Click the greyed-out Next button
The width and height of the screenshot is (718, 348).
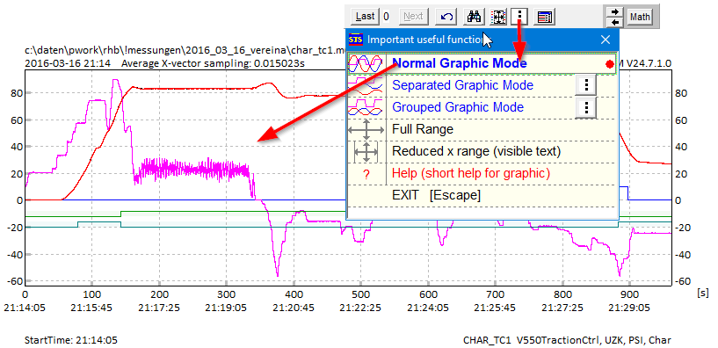pyautogui.click(x=414, y=17)
